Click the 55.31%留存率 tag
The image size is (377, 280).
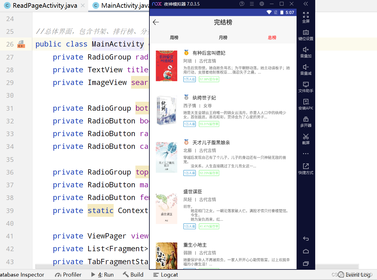209,124
